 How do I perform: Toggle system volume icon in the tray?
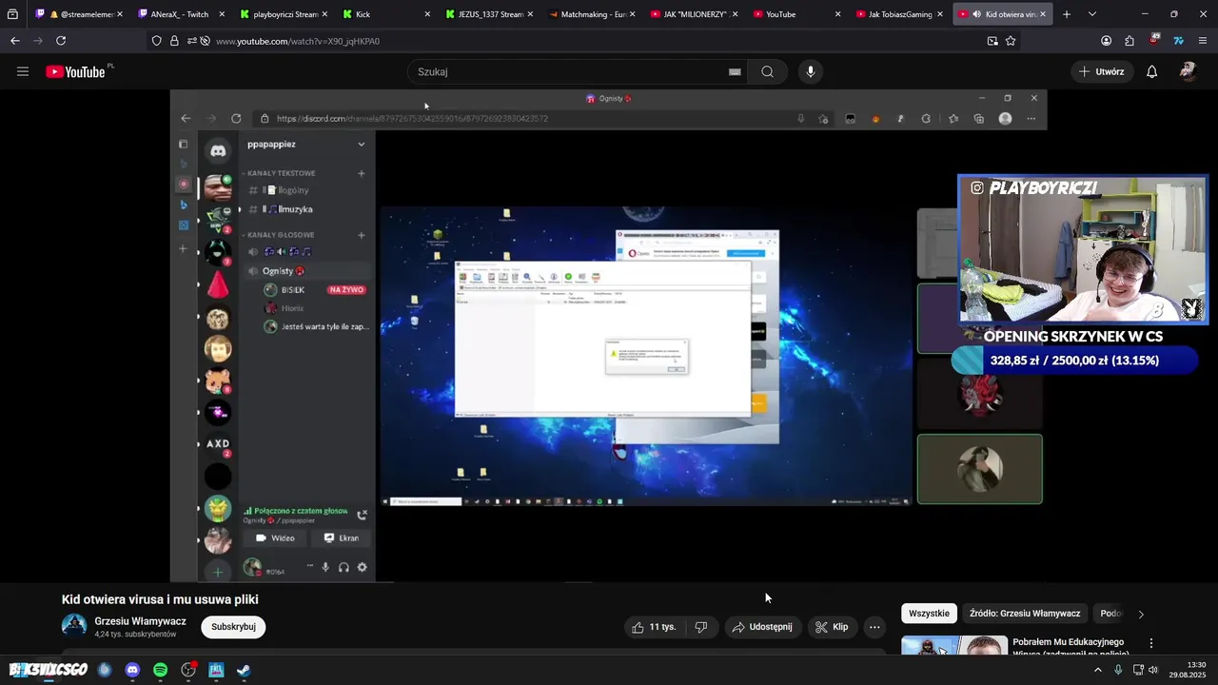tap(1154, 670)
